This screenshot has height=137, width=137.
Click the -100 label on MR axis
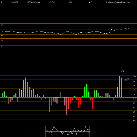click(x=134, y=121)
